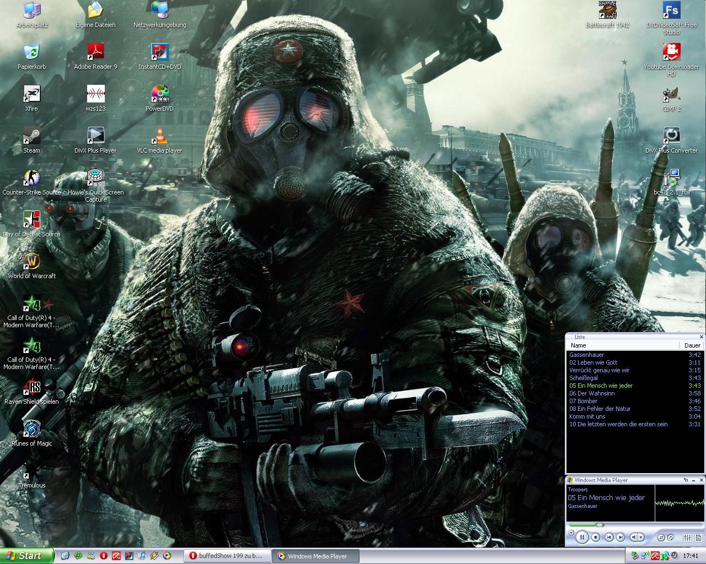Select the track Komm mit uns

[x=635, y=416]
